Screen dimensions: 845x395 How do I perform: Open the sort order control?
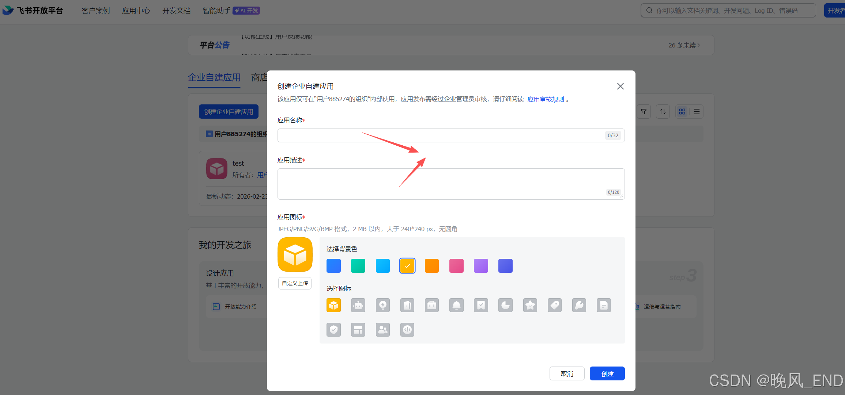tap(663, 111)
